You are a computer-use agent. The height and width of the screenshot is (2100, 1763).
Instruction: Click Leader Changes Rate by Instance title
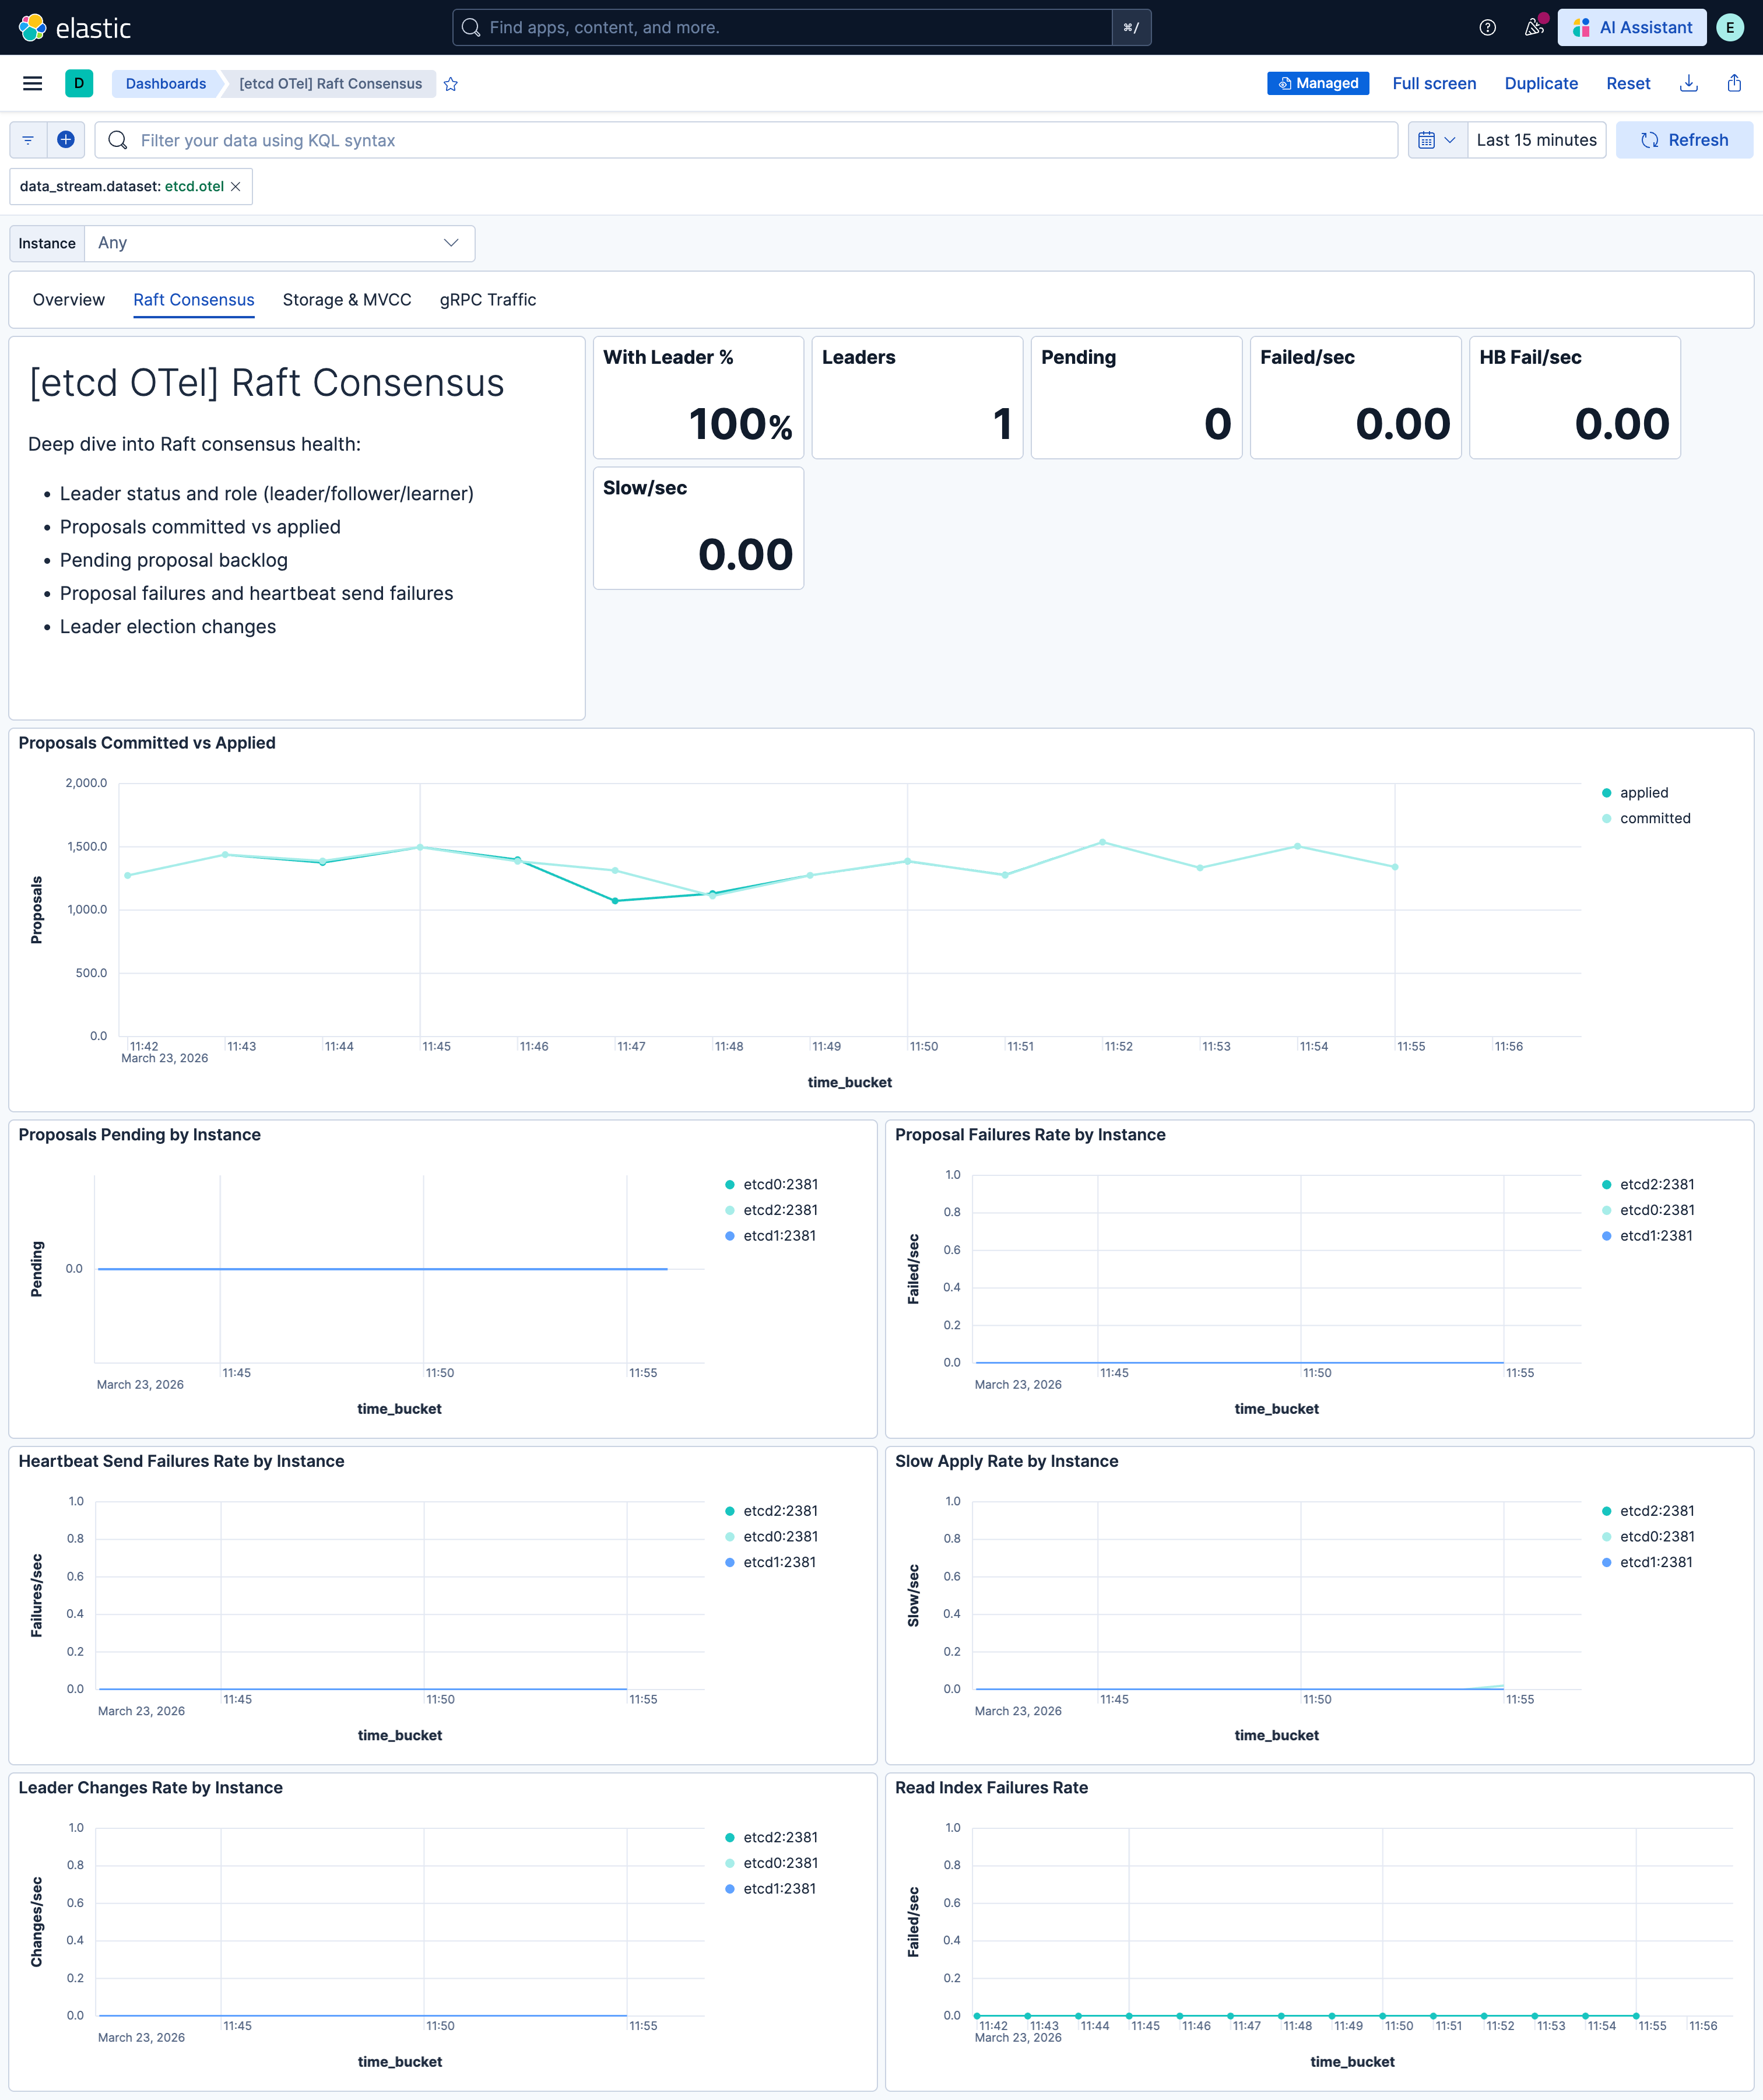[x=150, y=1788]
